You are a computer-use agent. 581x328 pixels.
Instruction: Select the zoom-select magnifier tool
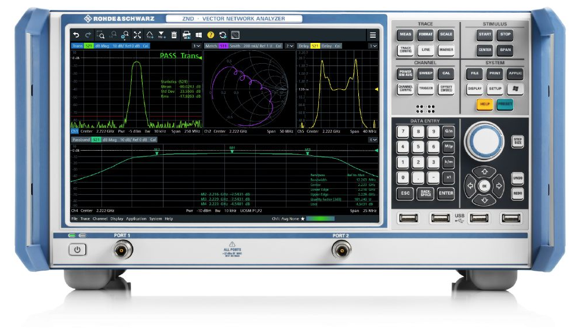coord(100,35)
